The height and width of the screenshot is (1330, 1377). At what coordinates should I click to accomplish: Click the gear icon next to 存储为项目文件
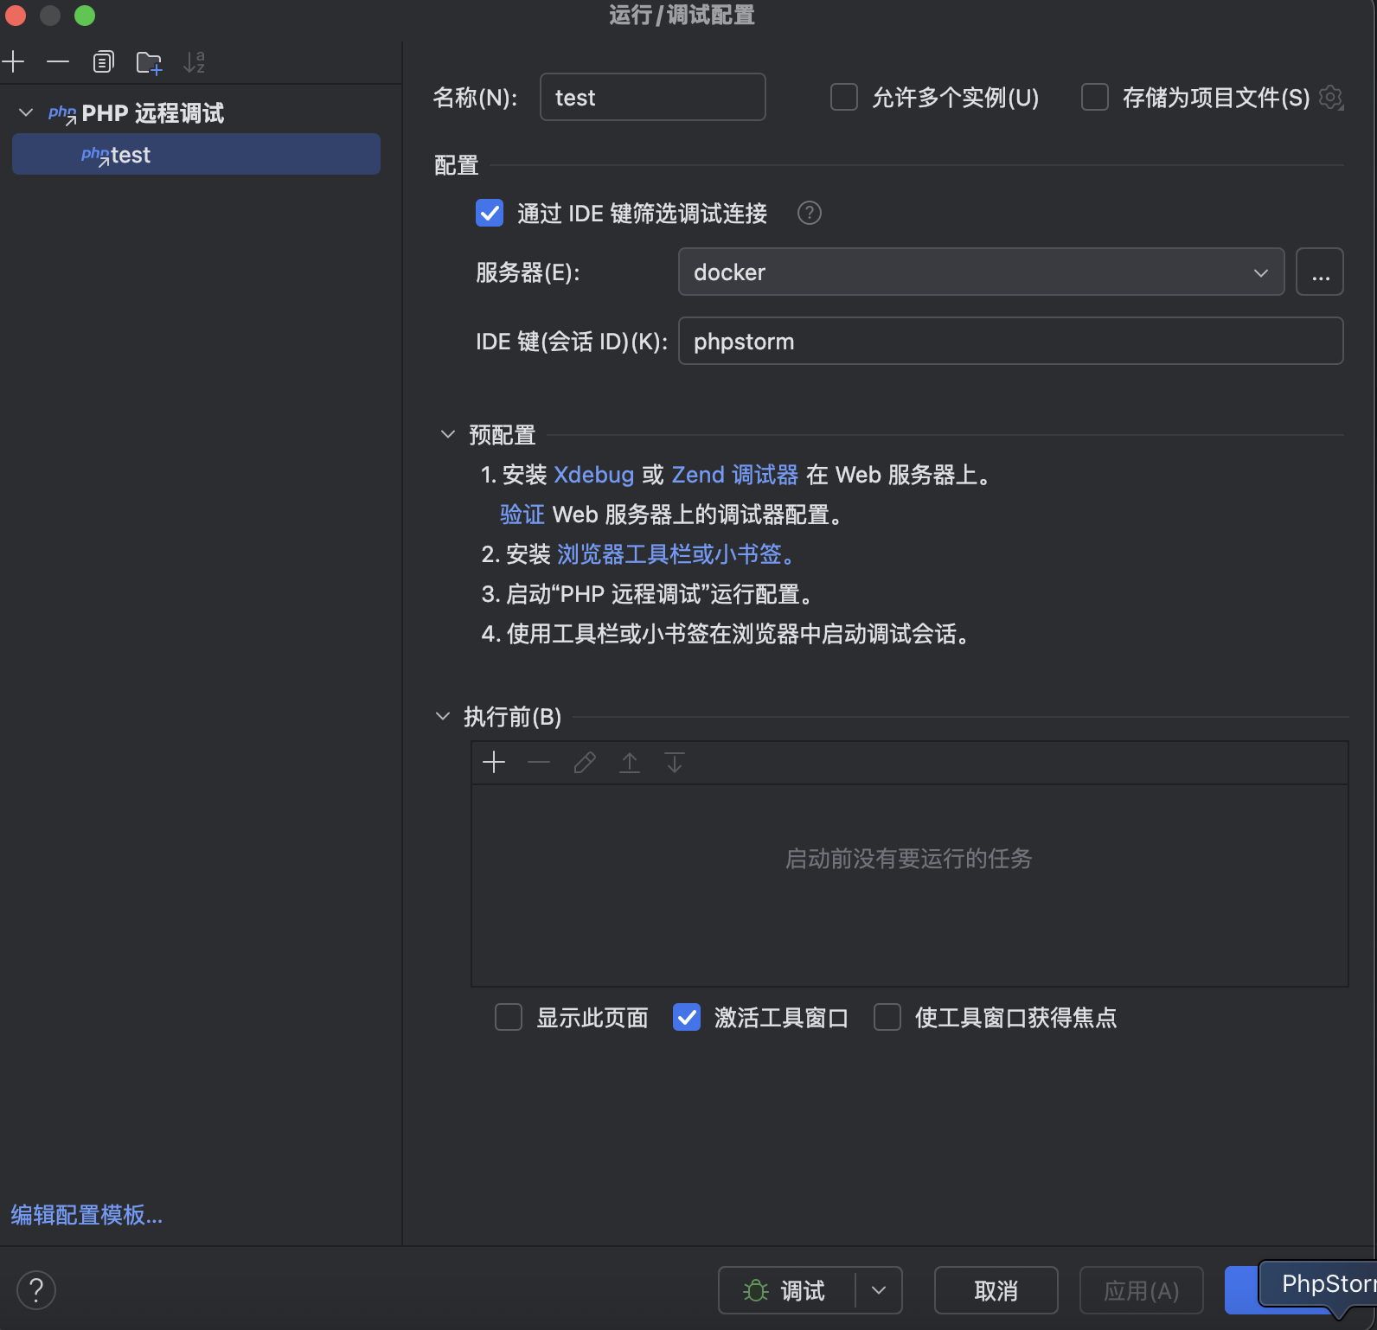pyautogui.click(x=1331, y=98)
